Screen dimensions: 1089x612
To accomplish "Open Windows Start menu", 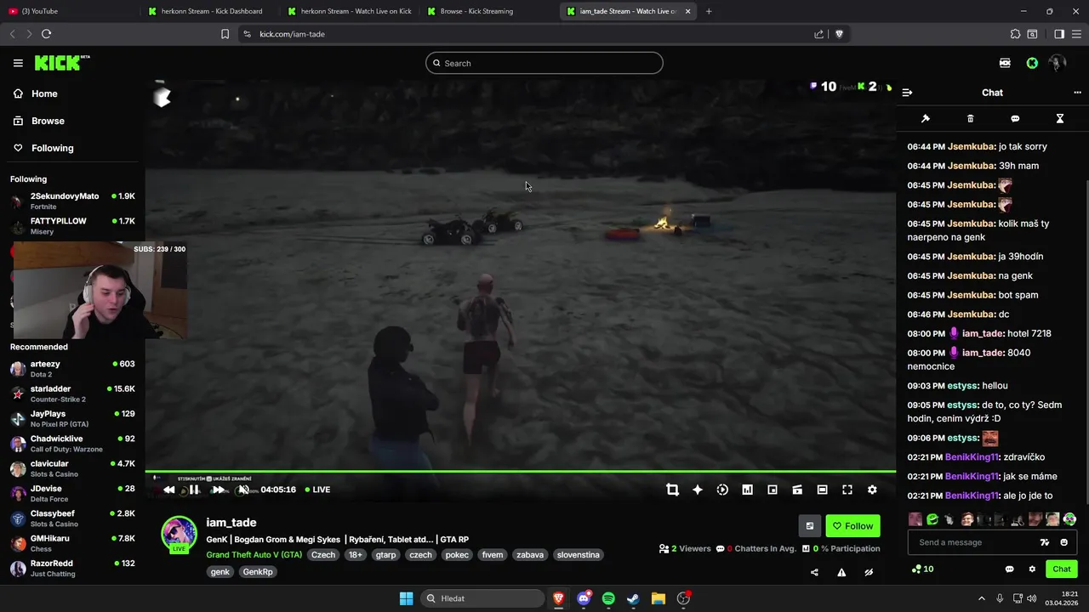I will [406, 598].
